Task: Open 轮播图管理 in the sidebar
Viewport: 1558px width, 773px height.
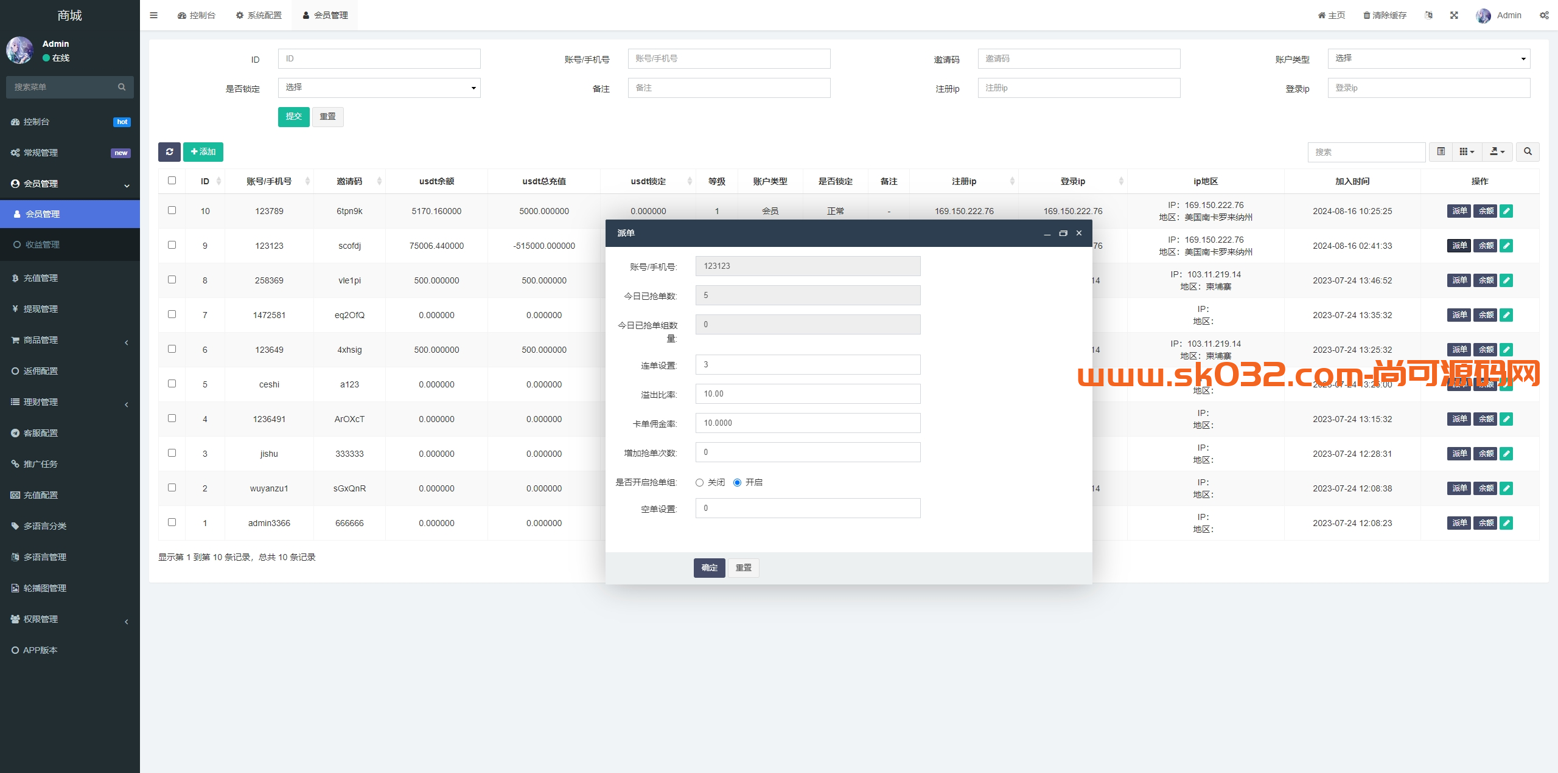Action: click(70, 588)
